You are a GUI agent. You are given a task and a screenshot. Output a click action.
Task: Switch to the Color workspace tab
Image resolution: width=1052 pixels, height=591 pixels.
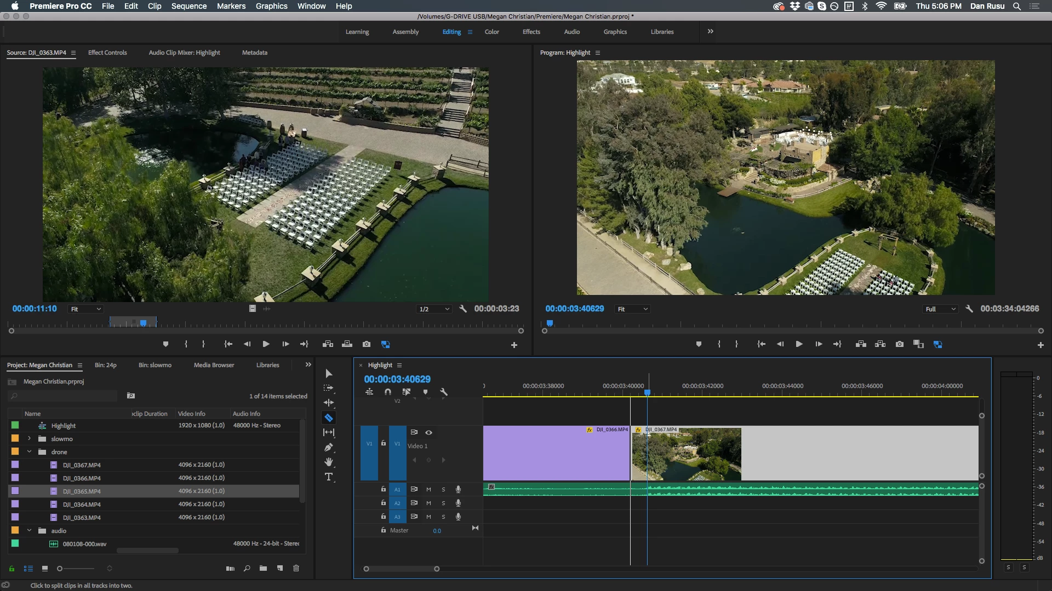pyautogui.click(x=491, y=32)
